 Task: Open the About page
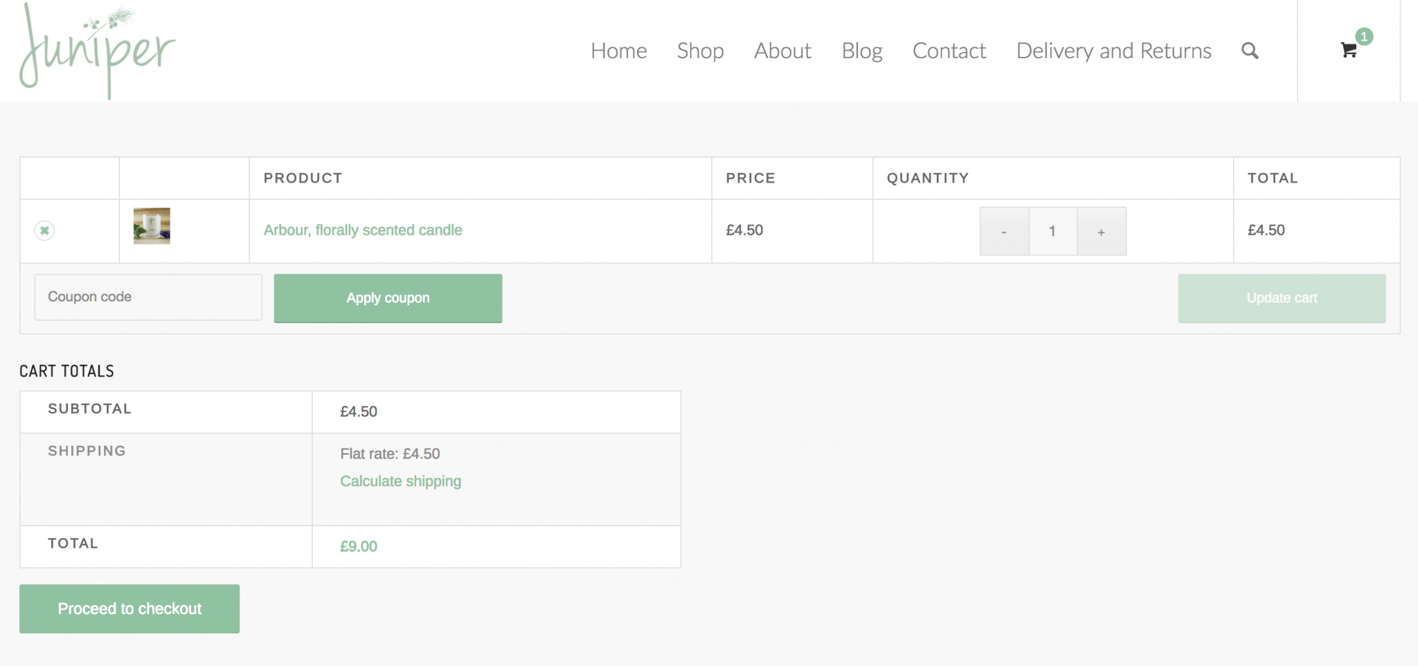tap(782, 51)
